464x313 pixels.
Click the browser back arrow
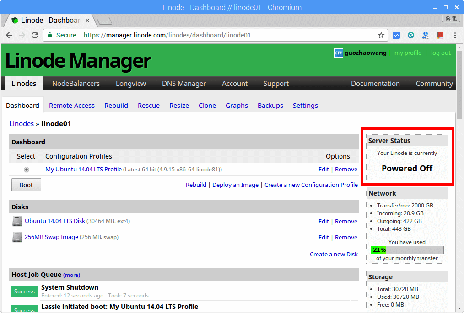[x=9, y=35]
